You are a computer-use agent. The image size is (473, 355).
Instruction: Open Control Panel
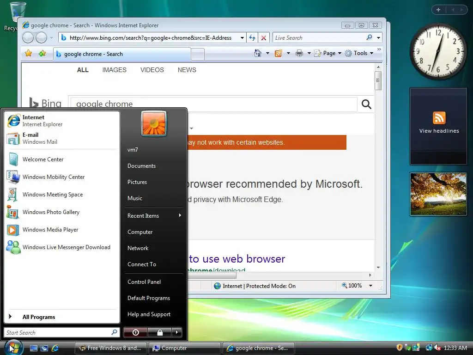(154, 282)
